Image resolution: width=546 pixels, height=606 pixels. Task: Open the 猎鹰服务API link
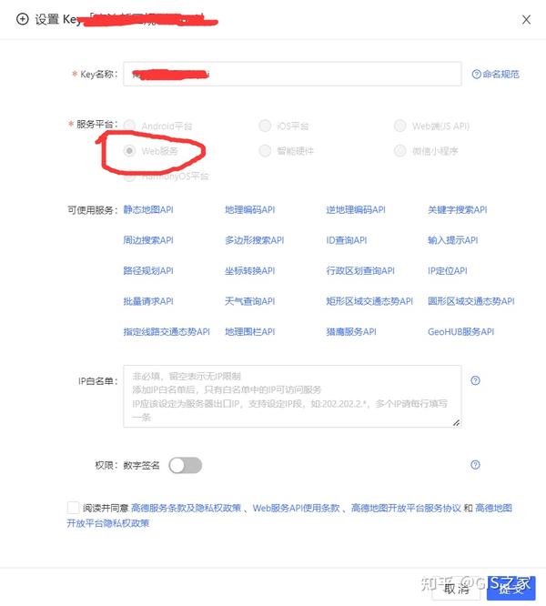coord(351,331)
